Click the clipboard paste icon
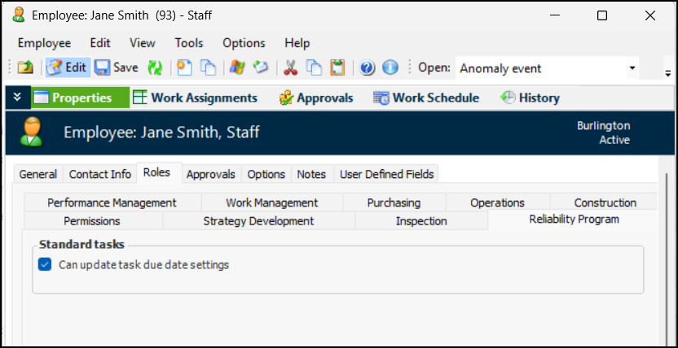 tap(337, 68)
